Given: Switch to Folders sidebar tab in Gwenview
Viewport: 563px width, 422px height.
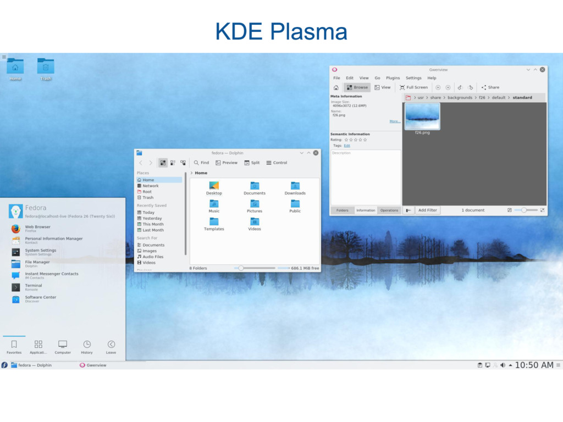Looking at the screenshot, I should click(342, 210).
